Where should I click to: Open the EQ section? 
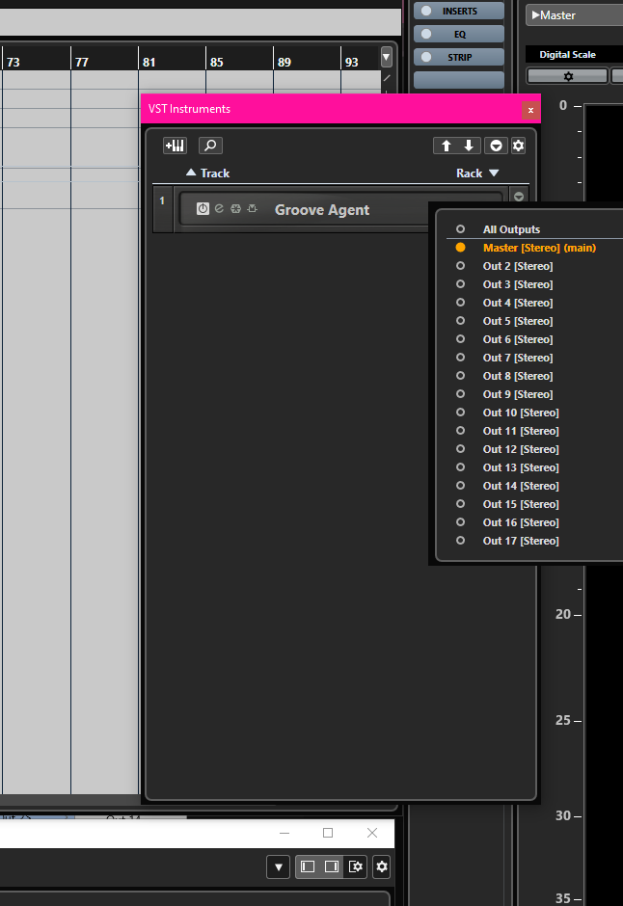coord(459,34)
